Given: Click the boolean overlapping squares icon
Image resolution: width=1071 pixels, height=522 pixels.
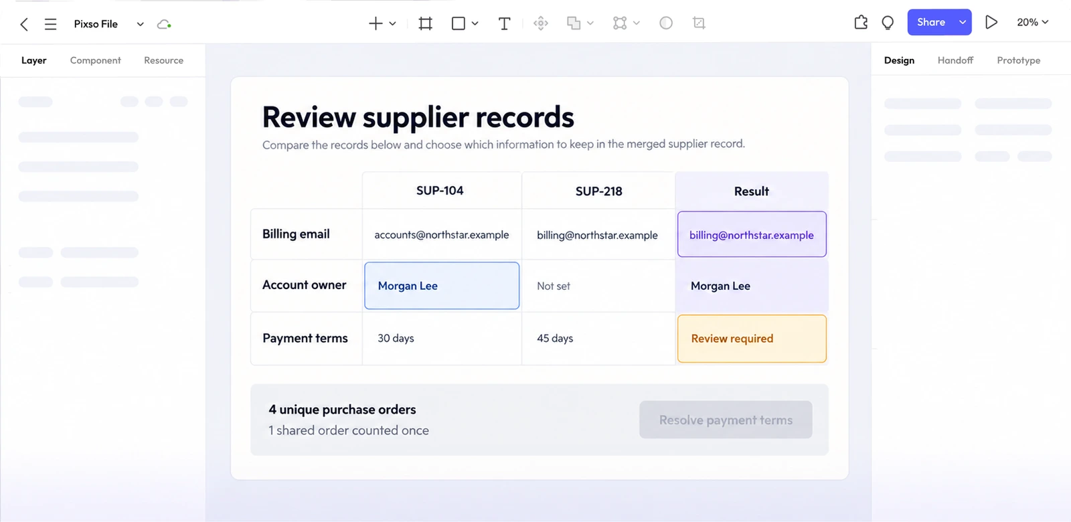Looking at the screenshot, I should [x=574, y=23].
